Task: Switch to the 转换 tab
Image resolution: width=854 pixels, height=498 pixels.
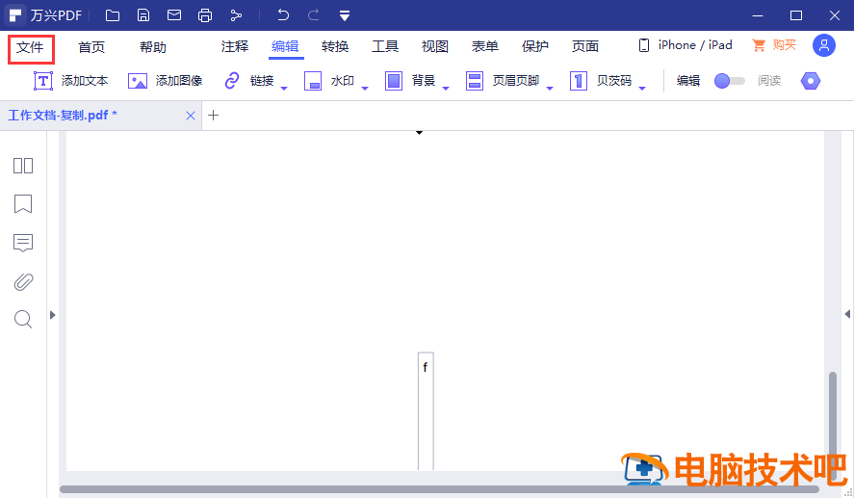Action: point(335,47)
